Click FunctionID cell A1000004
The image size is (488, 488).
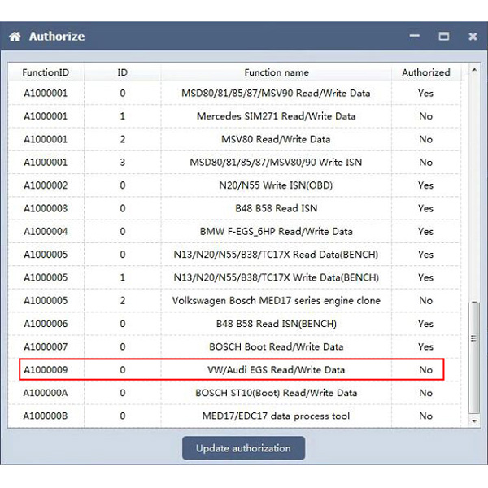tap(46, 231)
